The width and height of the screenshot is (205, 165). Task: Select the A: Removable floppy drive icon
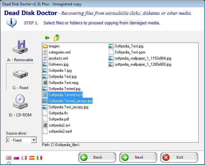pos(20,47)
